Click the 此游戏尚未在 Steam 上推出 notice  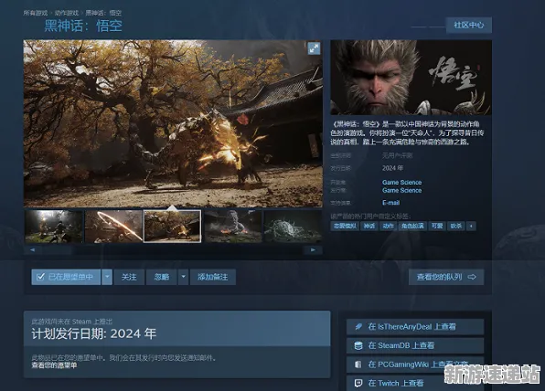pos(72,322)
